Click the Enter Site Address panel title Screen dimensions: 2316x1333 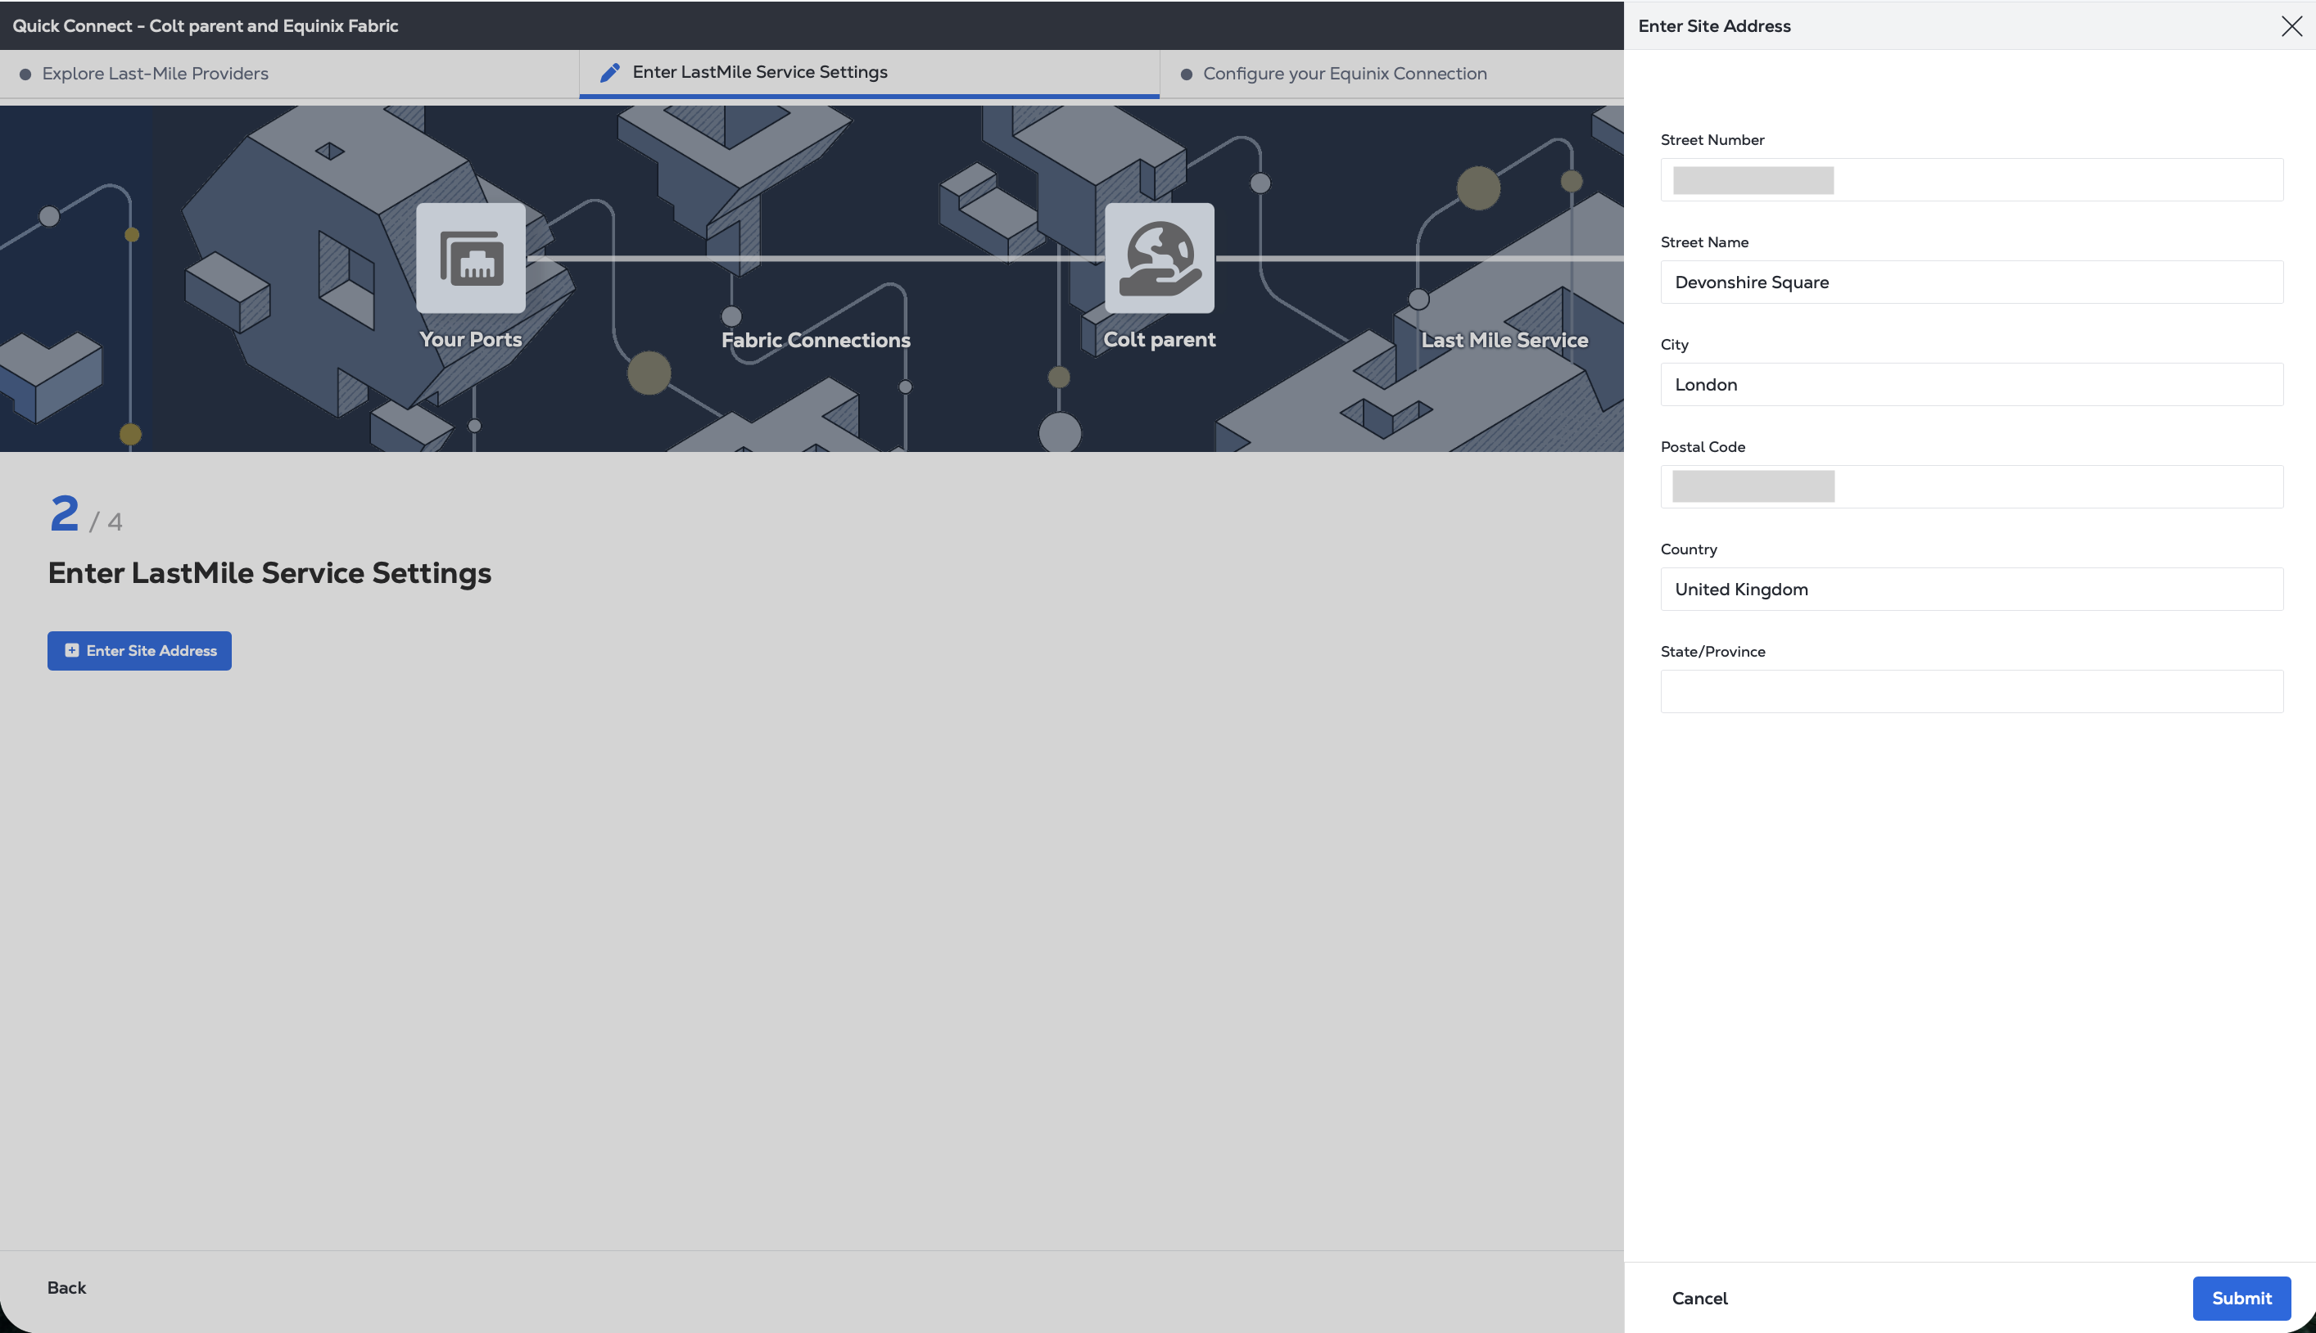point(1713,25)
